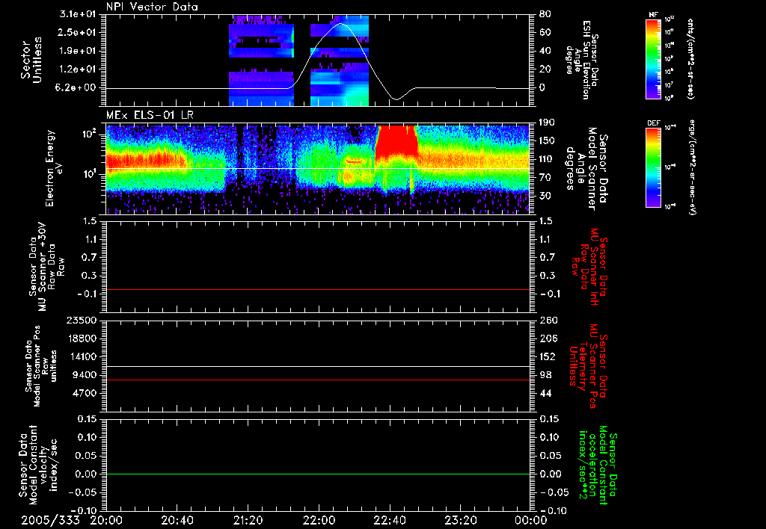Image resolution: width=766 pixels, height=529 pixels.
Task: Click the NF color scale bar
Action: click(654, 59)
